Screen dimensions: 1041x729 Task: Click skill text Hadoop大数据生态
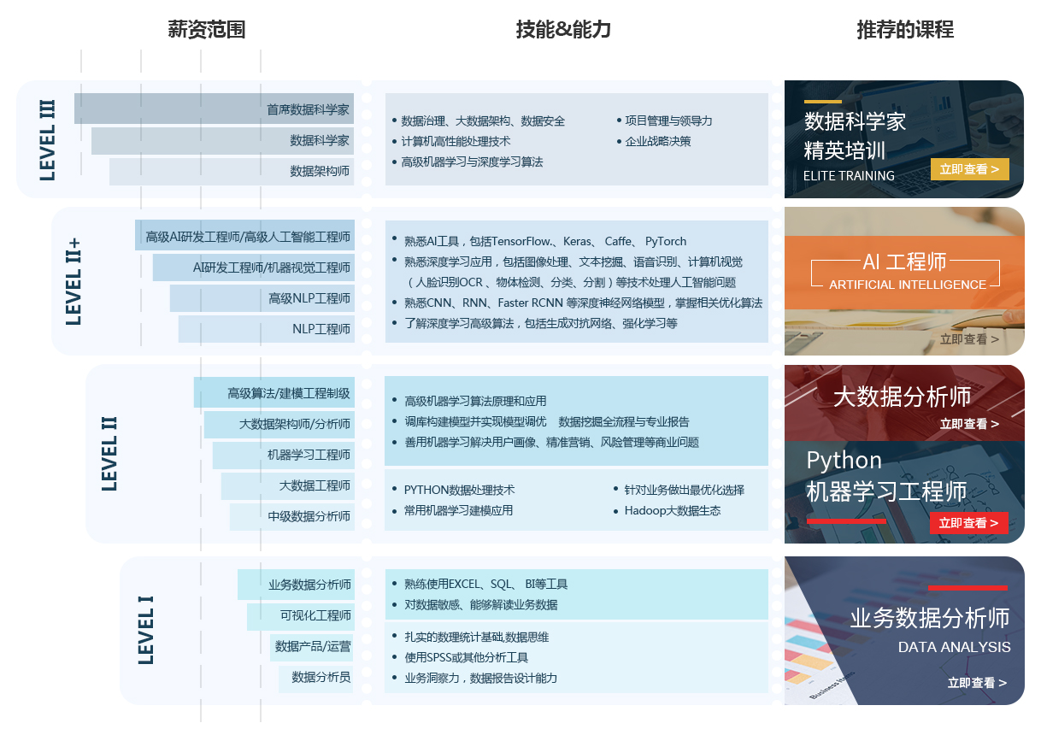[x=672, y=511]
